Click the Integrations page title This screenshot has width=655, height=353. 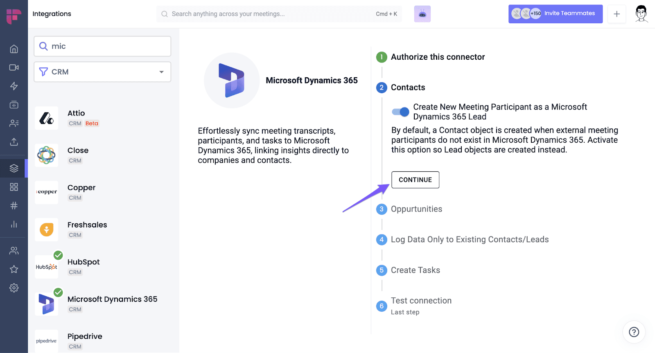[x=52, y=14]
